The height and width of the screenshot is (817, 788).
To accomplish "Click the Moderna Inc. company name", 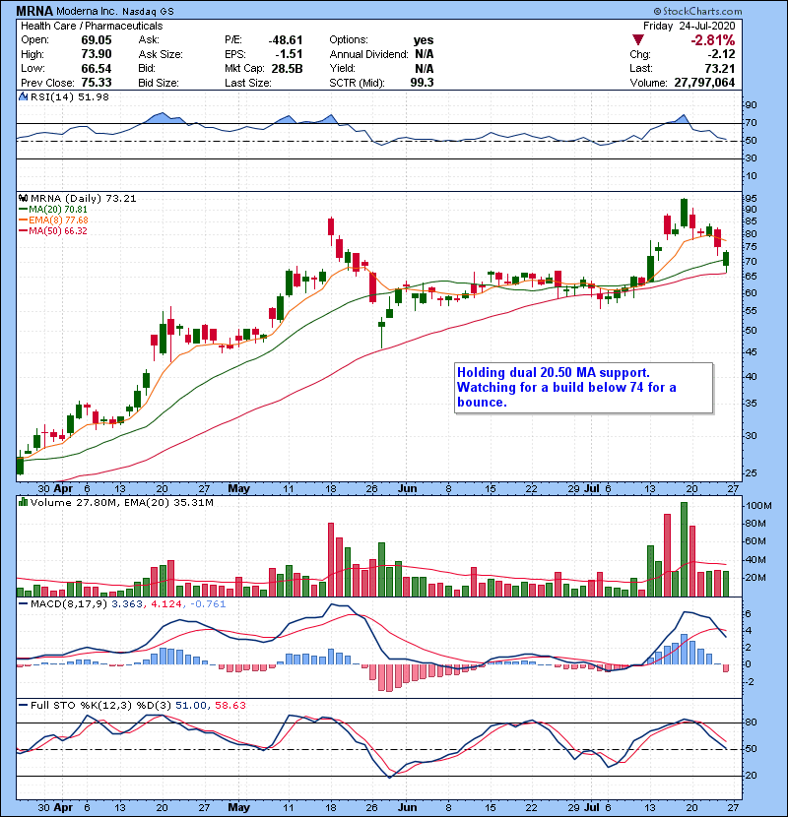I will pyautogui.click(x=87, y=11).
